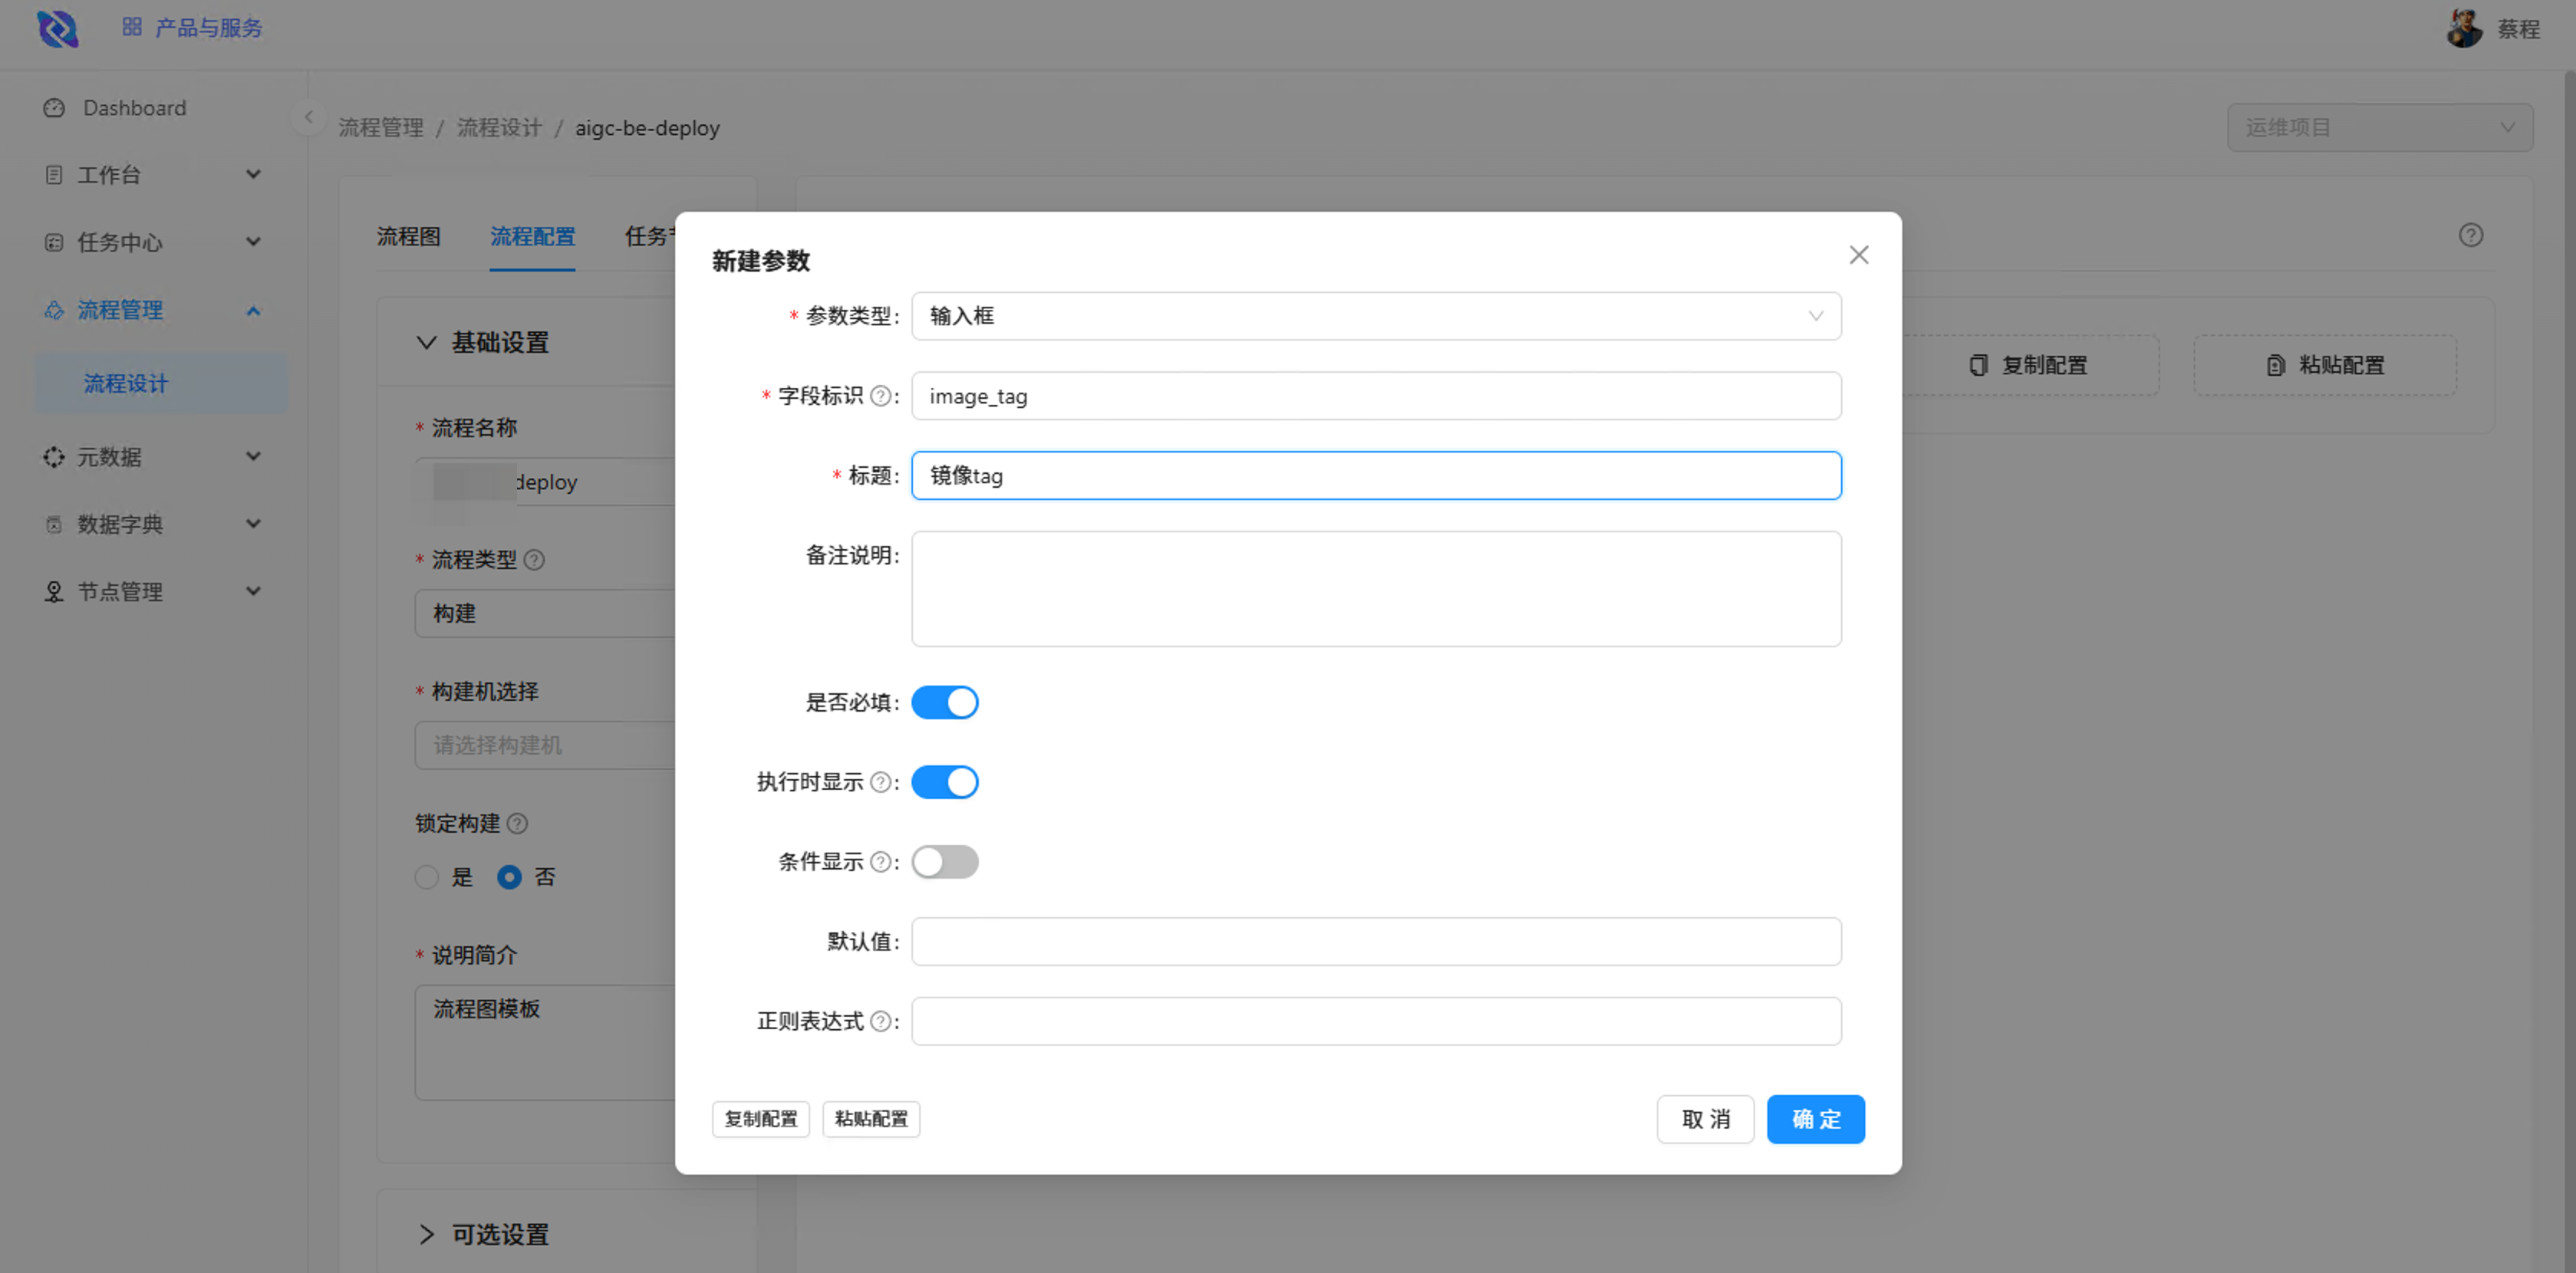Expand the 节点管理 menu chevron
Screen dimensions: 2576x1273
[253, 592]
